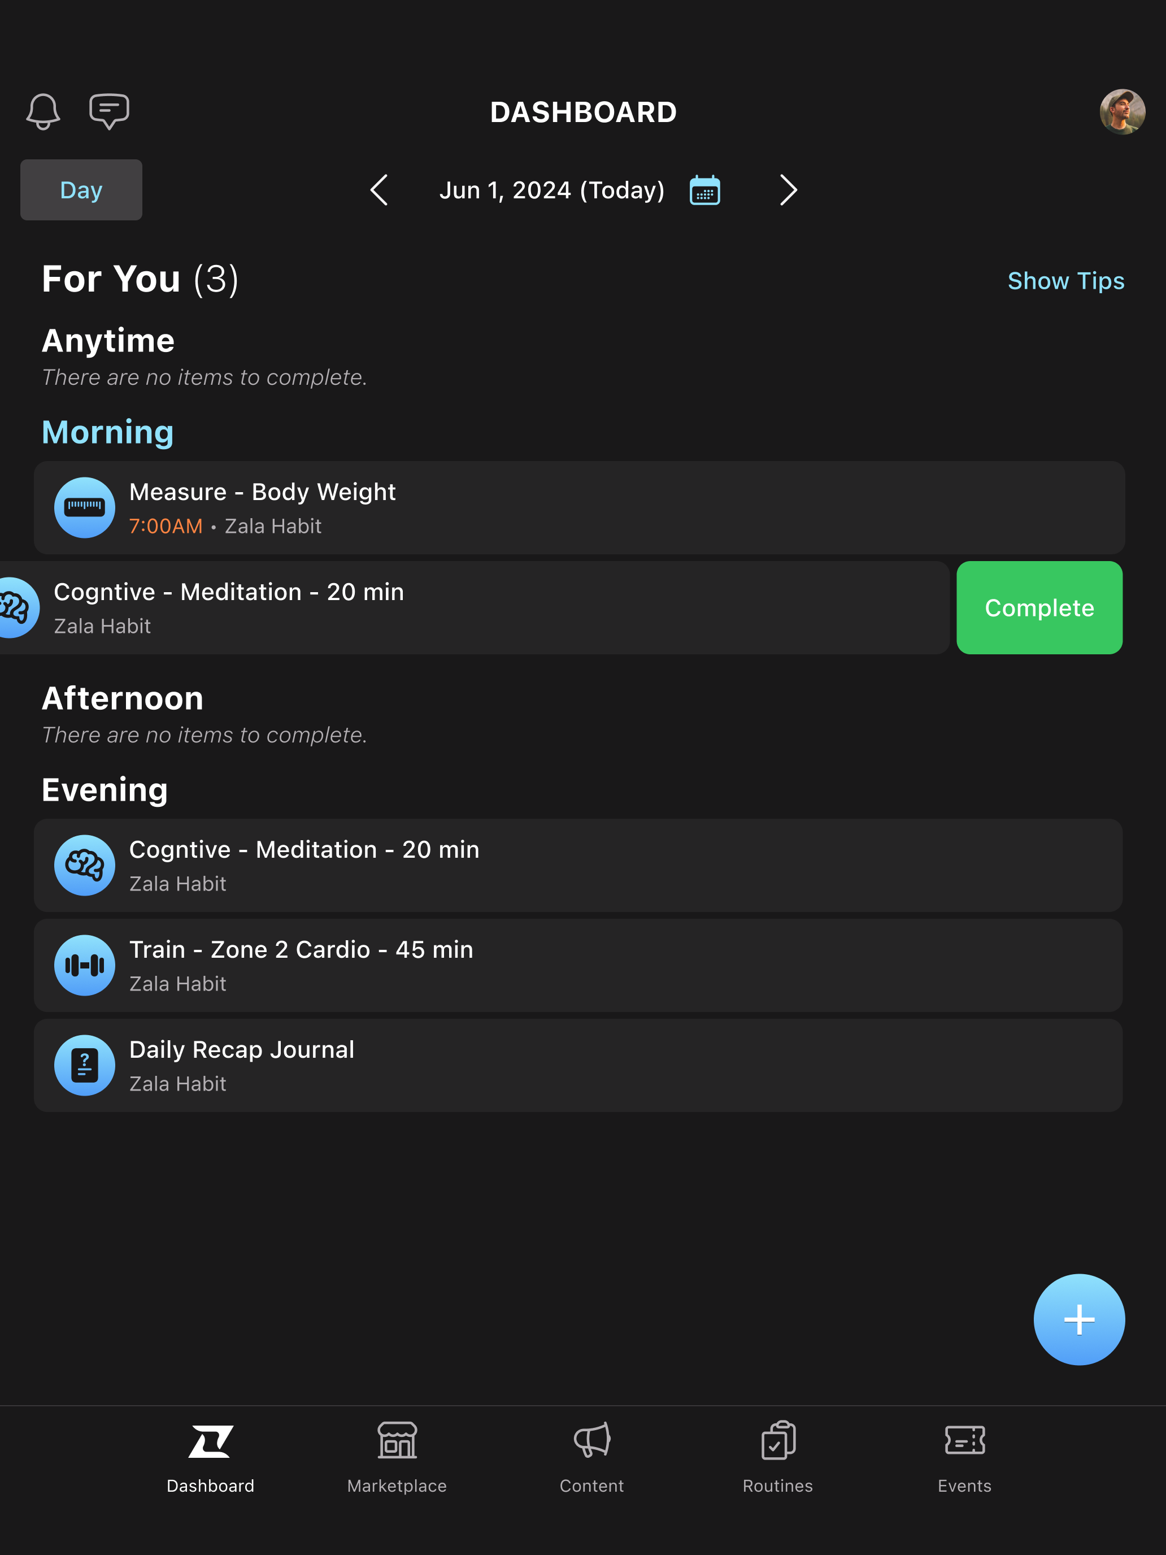
Task: Tap the dumbbell icon for Zone 2 Cardio
Action: point(84,965)
